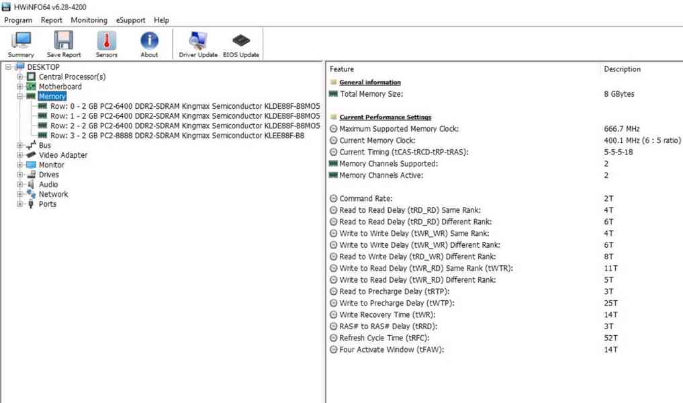Click the Memory module tree icon
This screenshot has height=403, width=683.
coord(31,96)
